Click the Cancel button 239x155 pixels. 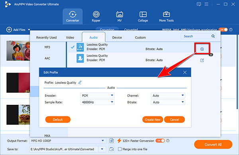174,120
